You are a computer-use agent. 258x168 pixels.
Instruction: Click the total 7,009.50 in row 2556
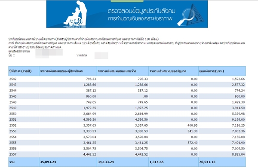click(238, 149)
